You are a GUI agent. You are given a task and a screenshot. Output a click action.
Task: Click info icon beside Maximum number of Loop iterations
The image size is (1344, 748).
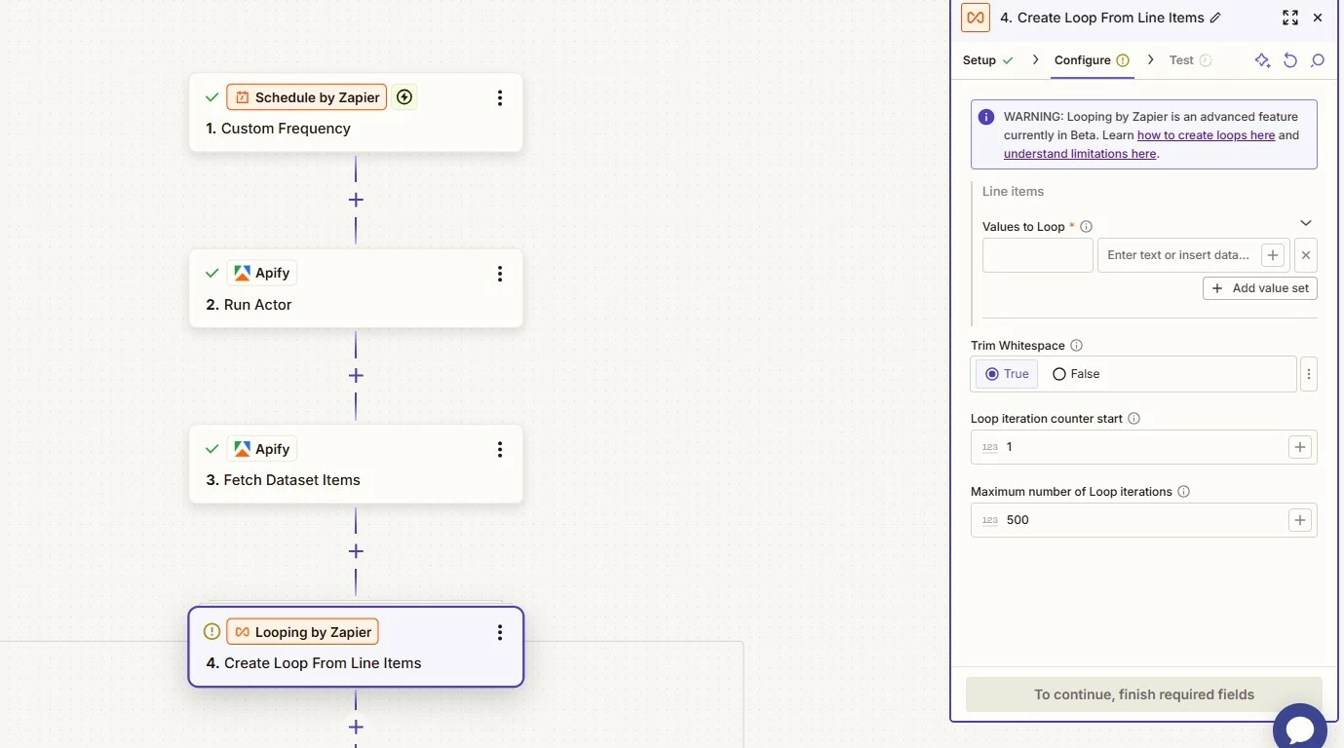(x=1184, y=492)
